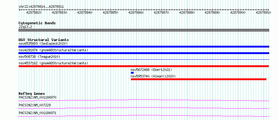
Task: Click the red bar for nsv5953740
Action: (199, 79)
